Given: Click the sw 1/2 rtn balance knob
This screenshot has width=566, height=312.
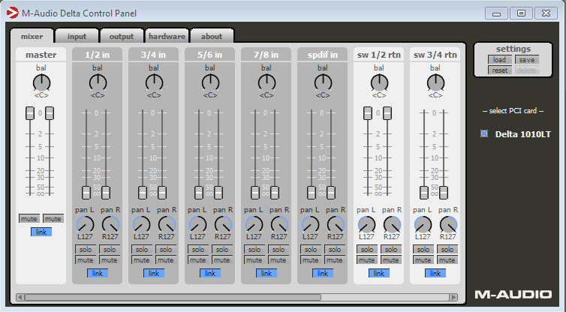Looking at the screenshot, I should click(x=379, y=83).
